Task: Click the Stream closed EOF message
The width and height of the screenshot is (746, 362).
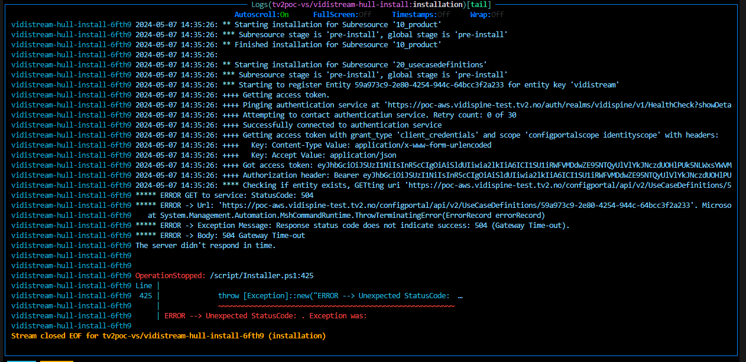Action: tap(168, 336)
